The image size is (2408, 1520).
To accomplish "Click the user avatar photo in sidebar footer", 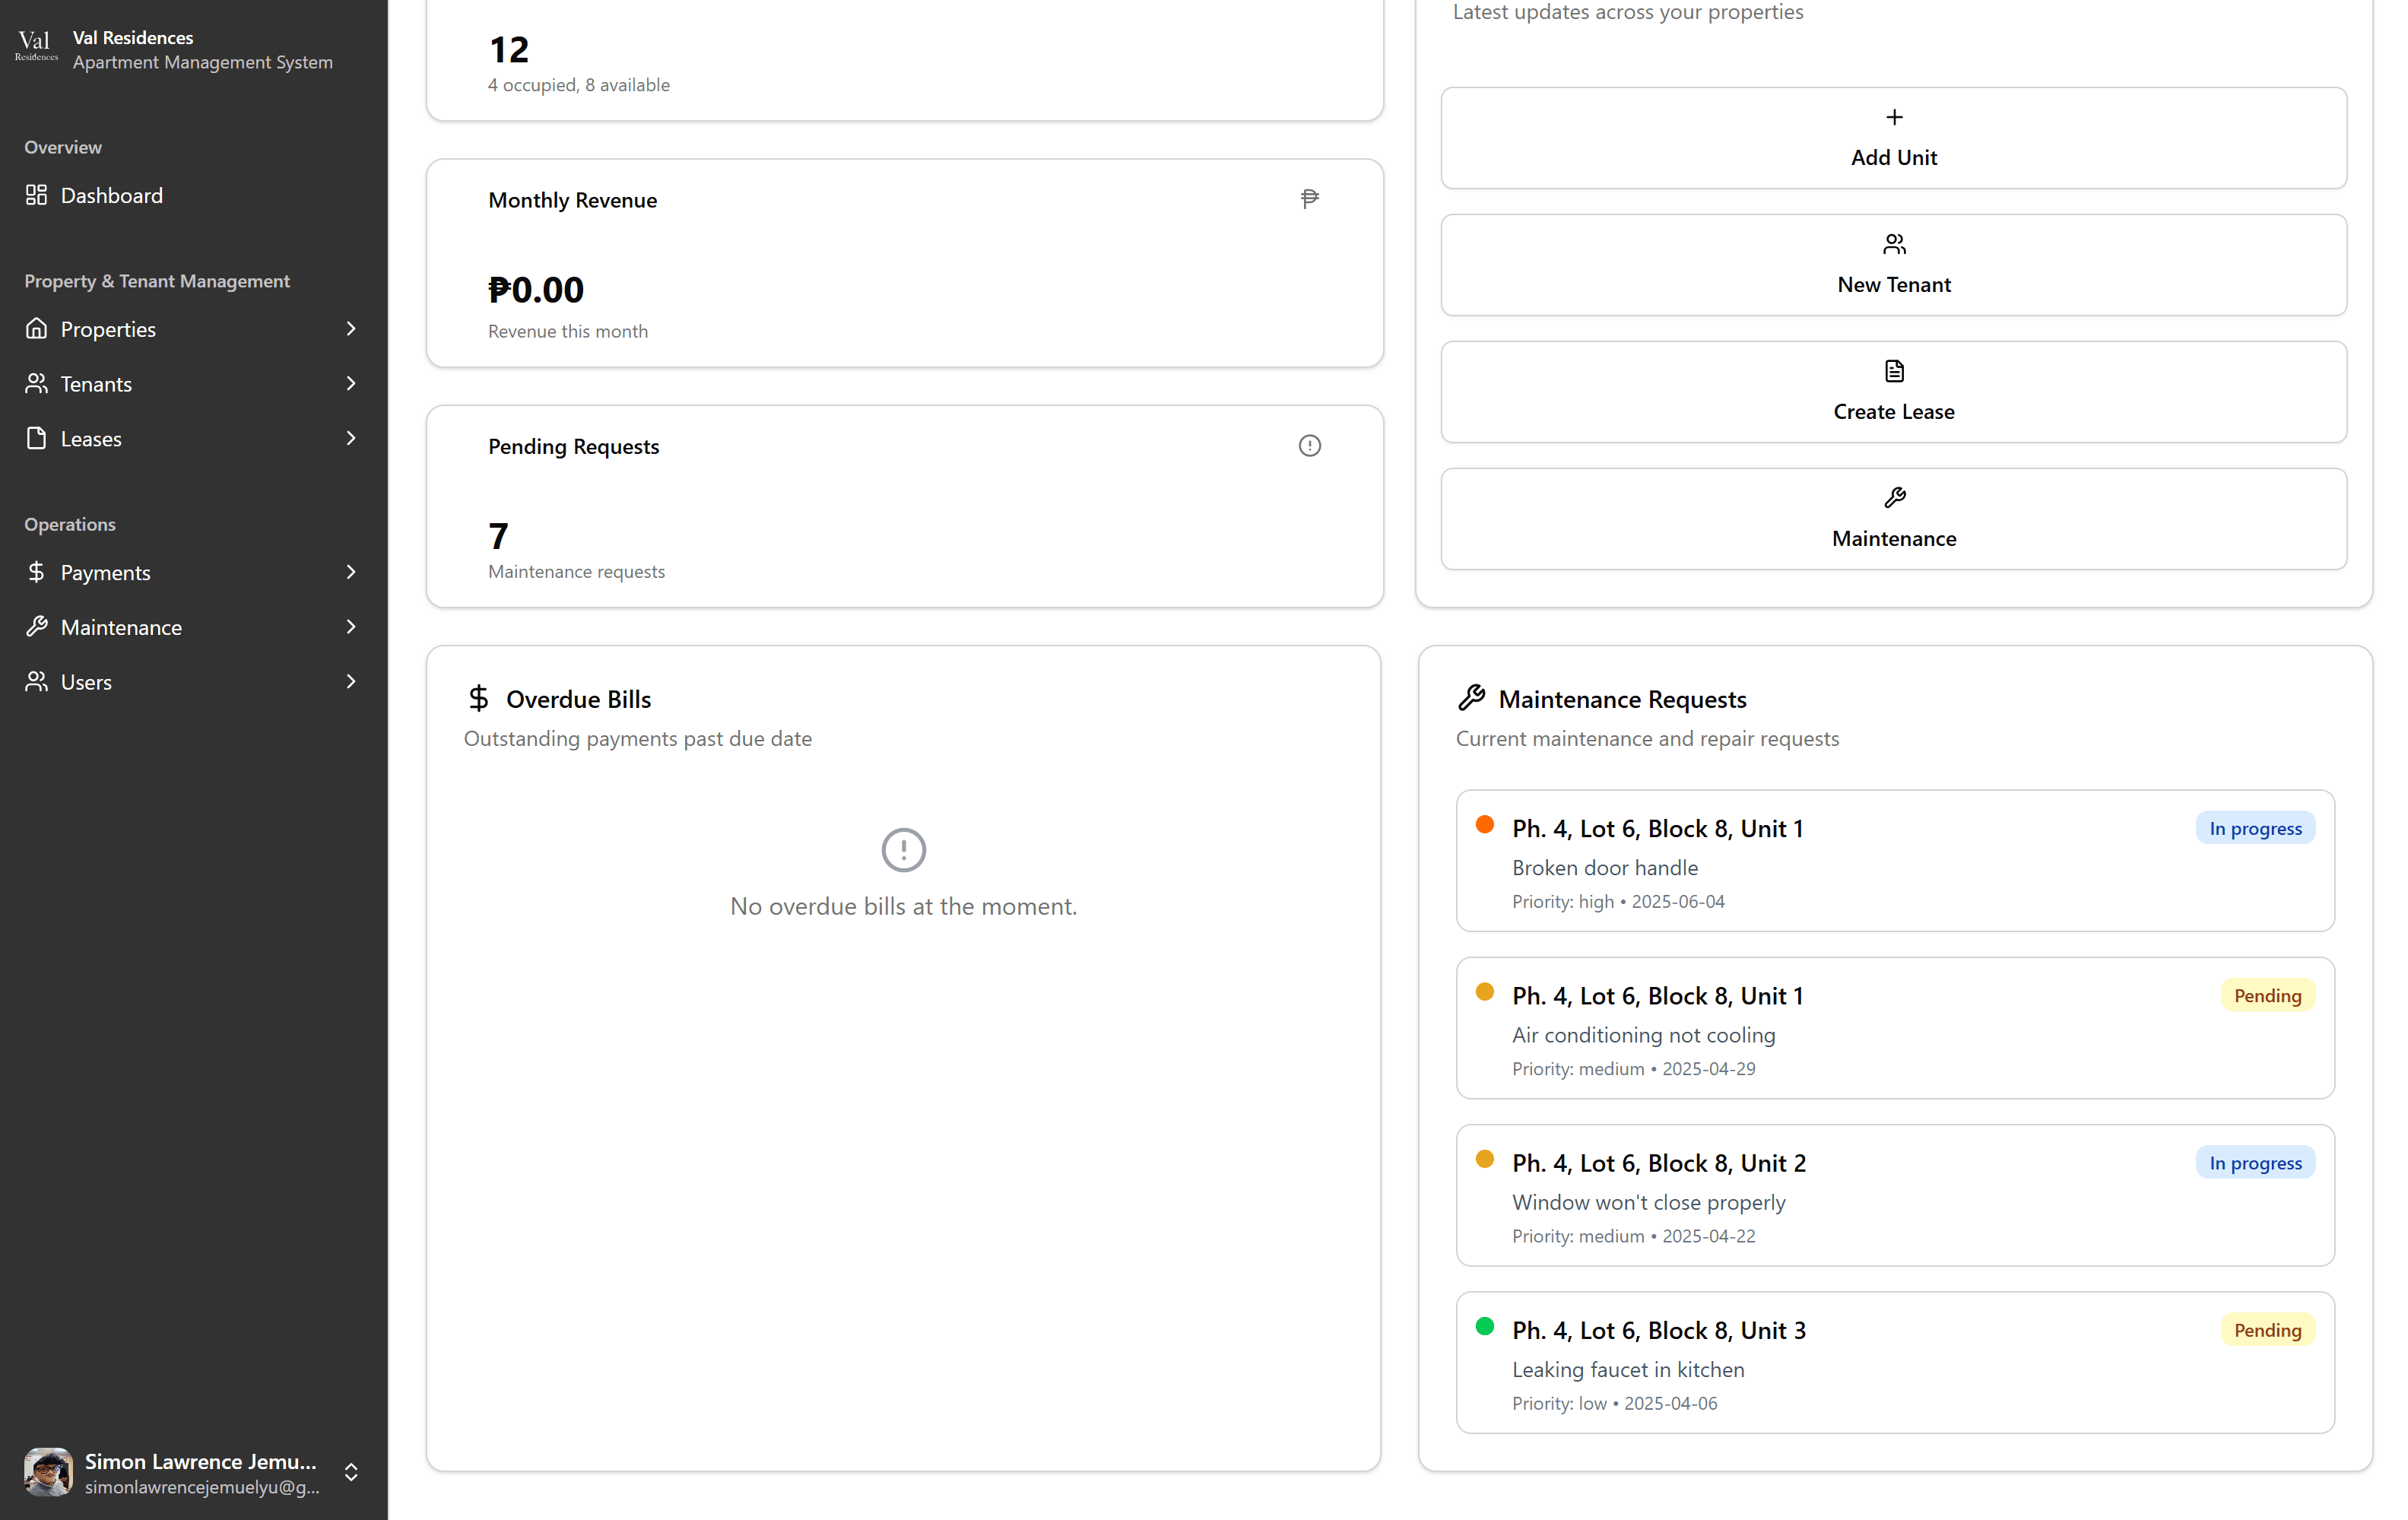I will (48, 1472).
